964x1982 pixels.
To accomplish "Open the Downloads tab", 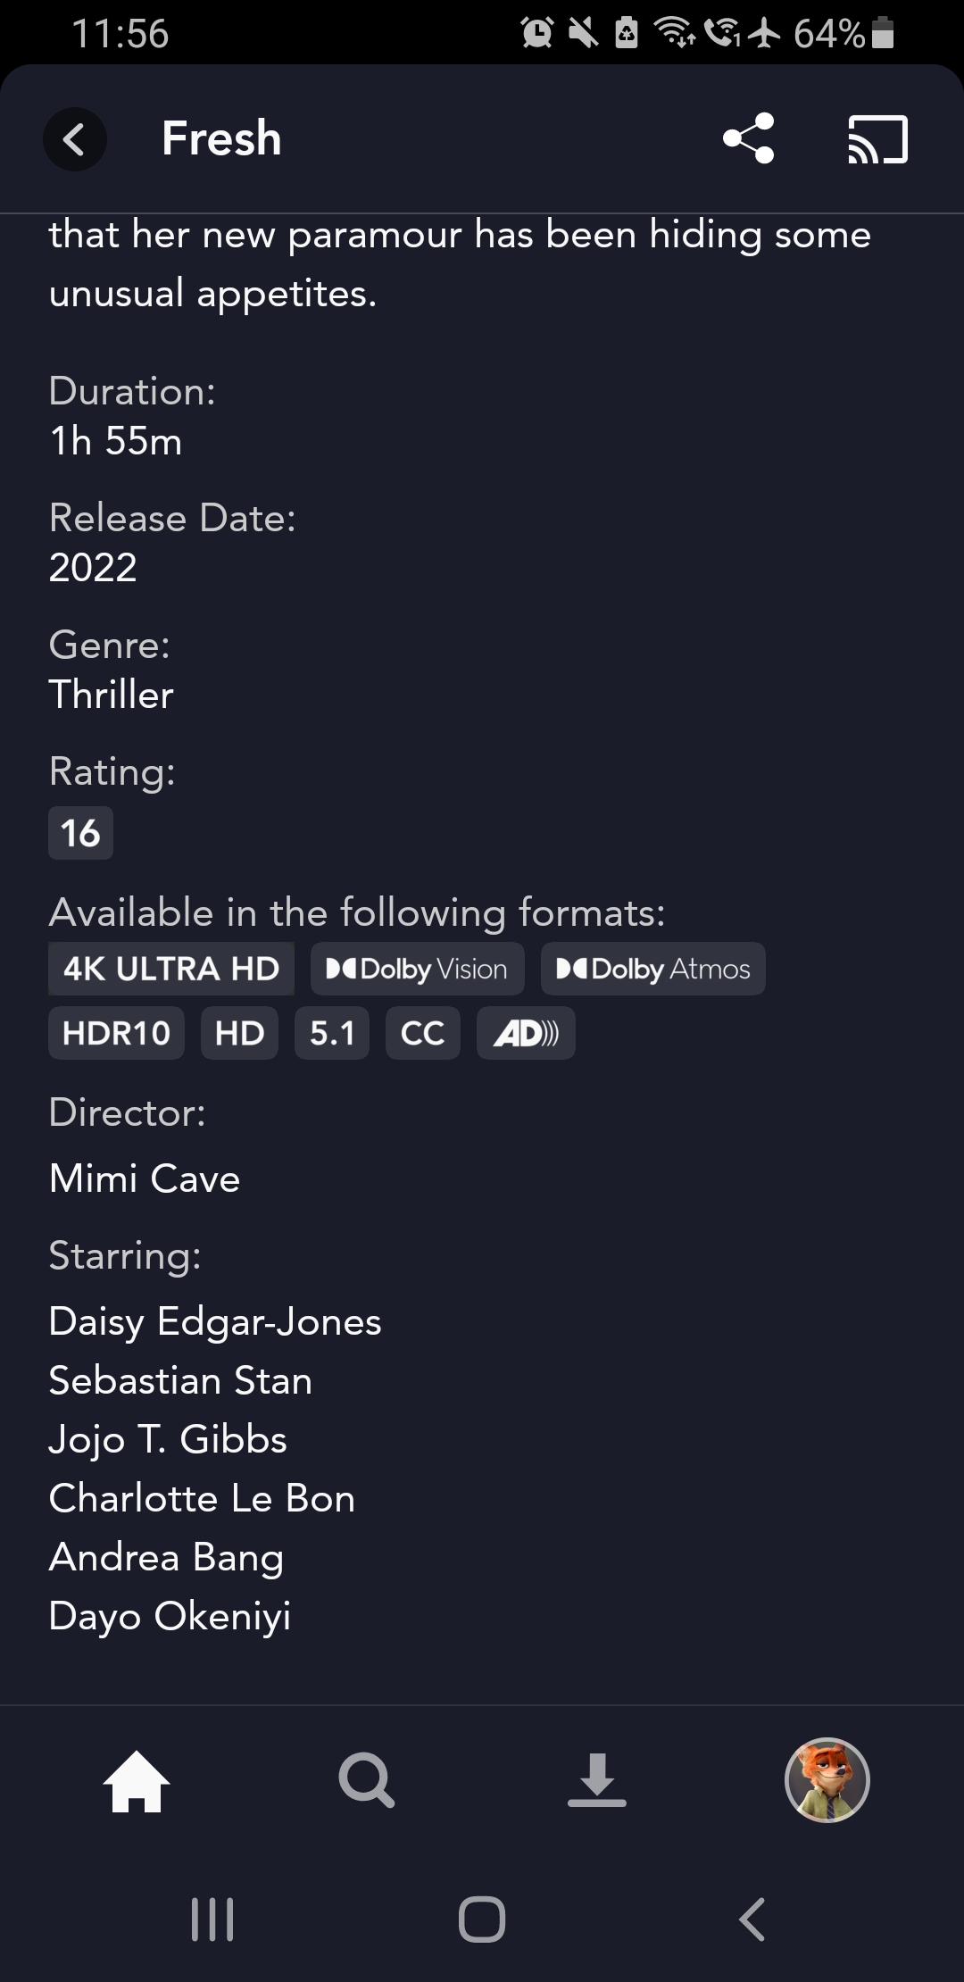I will click(x=596, y=1780).
